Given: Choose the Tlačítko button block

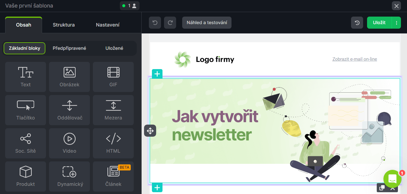Looking at the screenshot, I should coord(26,110).
